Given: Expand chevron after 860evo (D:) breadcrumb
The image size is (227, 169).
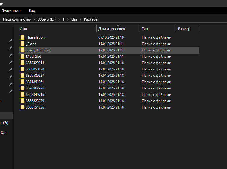Looking at the screenshot, I should click(x=59, y=19).
